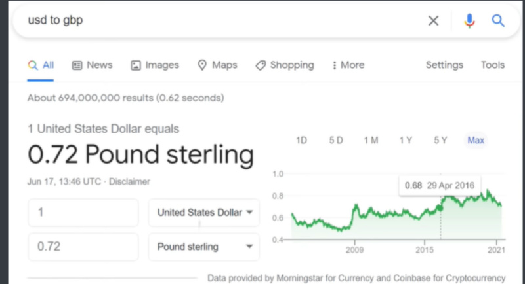Screen dimensions: 525x284
Task: Click the dollar amount input field
Action: 83,213
